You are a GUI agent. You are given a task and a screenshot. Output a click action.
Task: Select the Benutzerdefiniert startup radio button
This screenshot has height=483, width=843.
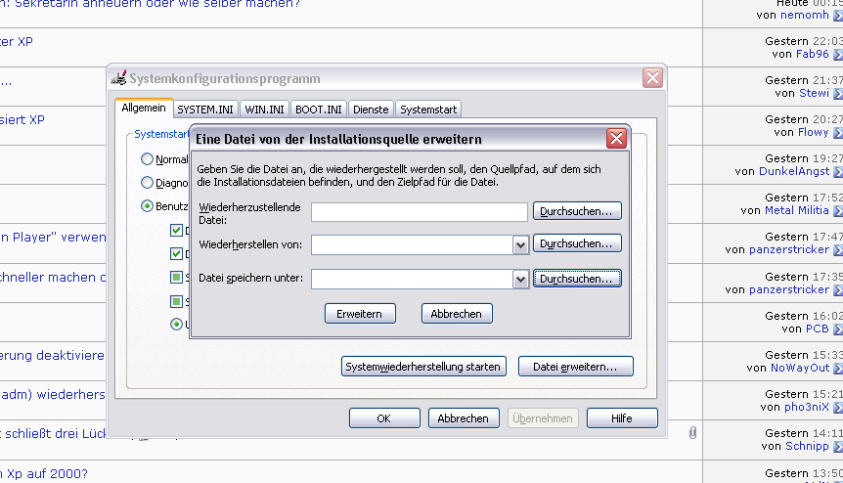coord(147,205)
